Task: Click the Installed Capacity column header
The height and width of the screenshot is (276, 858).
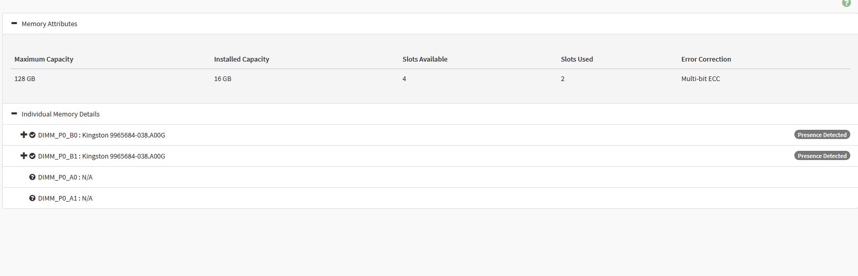Action: (x=241, y=59)
